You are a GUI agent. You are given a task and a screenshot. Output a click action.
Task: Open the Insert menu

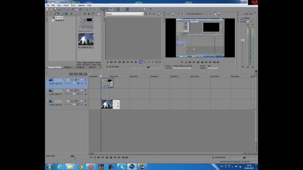tap(66, 5)
